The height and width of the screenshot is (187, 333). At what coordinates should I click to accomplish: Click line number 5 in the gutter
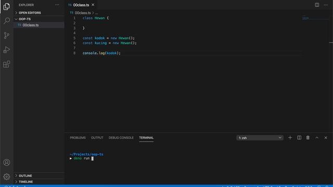pyautogui.click(x=74, y=38)
